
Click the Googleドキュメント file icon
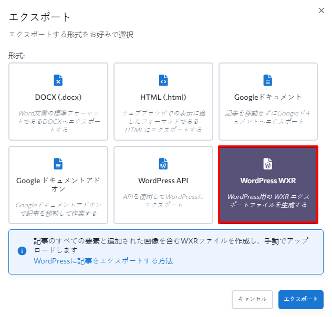[267, 80]
